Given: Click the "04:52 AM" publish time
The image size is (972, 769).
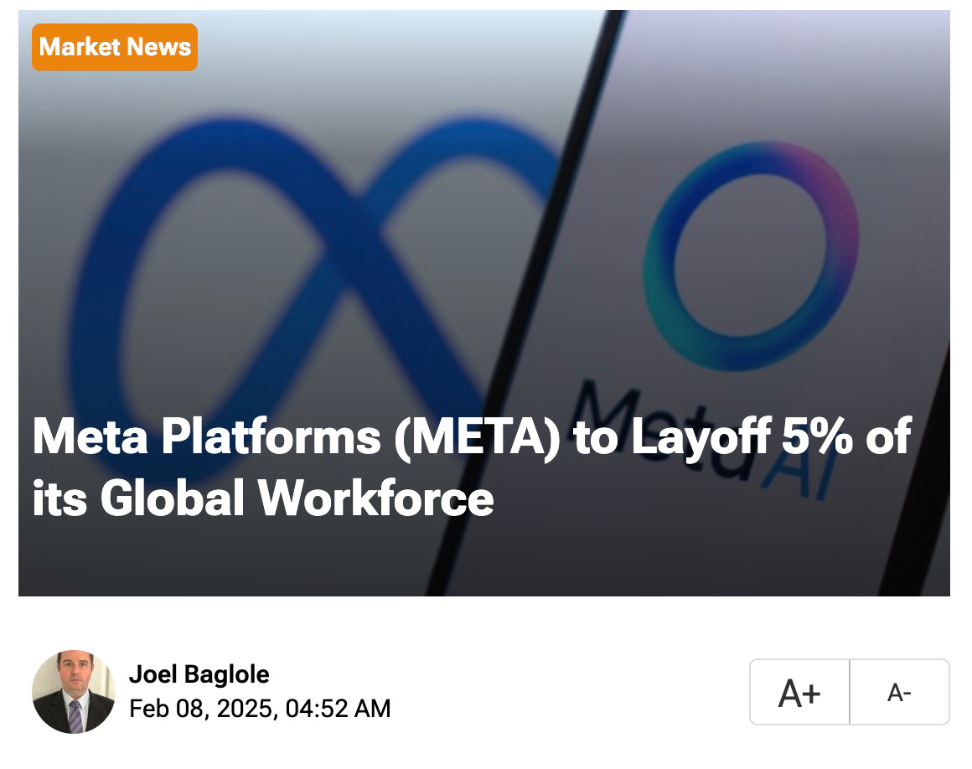Looking at the screenshot, I should pos(338,709).
